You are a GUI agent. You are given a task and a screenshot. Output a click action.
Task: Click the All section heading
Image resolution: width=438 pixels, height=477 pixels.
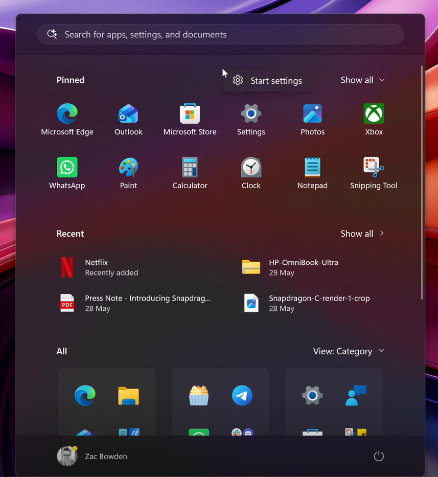point(61,351)
